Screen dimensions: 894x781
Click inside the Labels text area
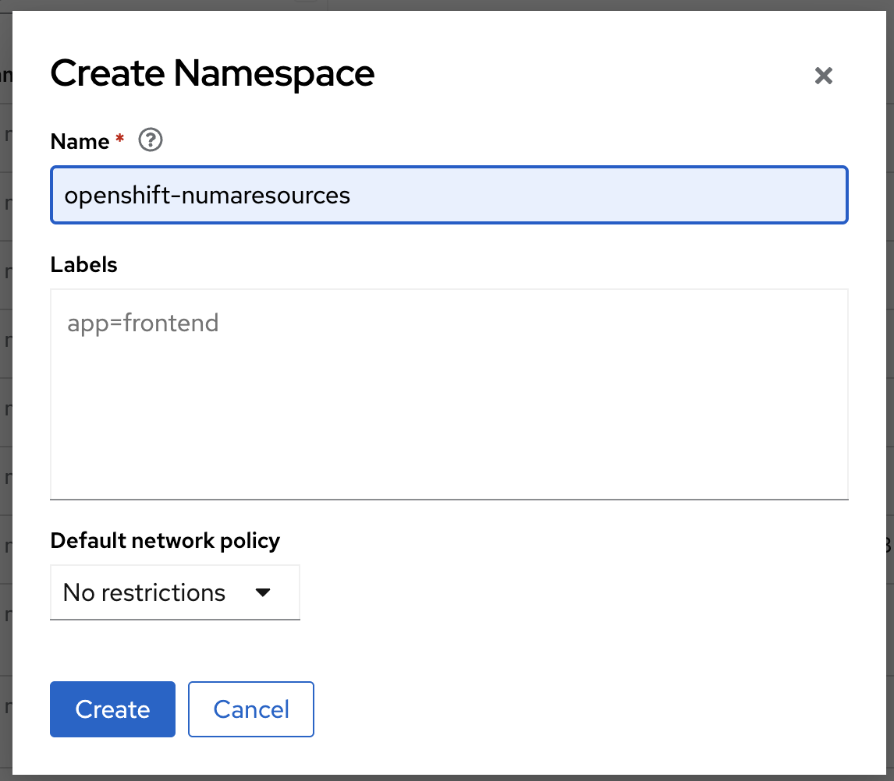coord(449,394)
